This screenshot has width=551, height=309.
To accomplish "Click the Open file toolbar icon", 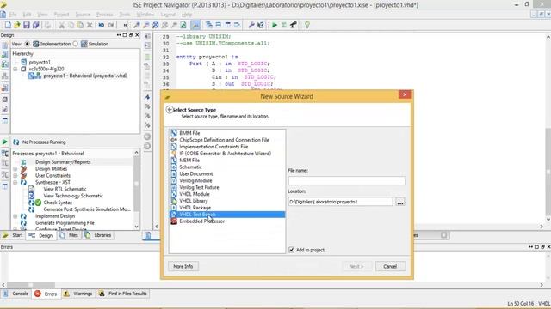I will (x=17, y=25).
